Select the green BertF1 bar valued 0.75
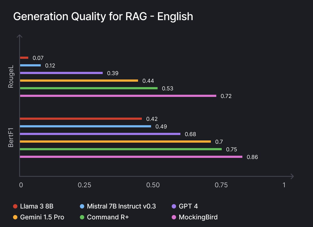Image resolution: width=313 pixels, height=227 pixels. pos(121,149)
